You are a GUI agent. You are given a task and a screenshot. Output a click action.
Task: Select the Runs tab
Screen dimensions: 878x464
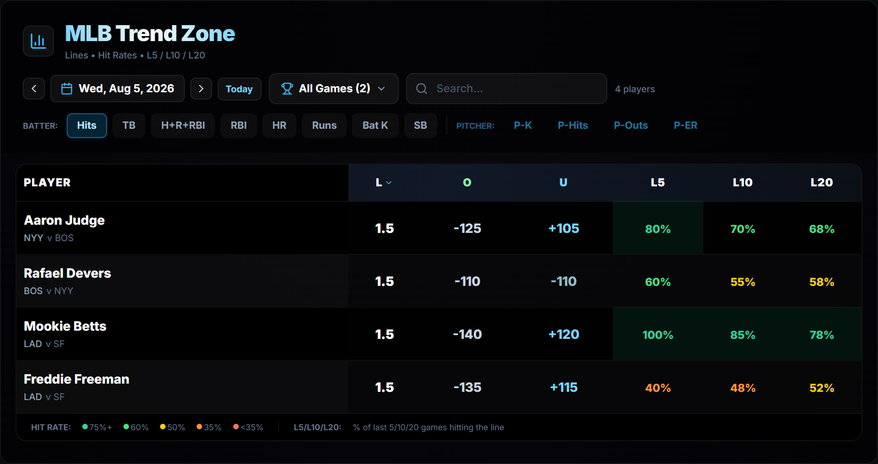point(324,126)
